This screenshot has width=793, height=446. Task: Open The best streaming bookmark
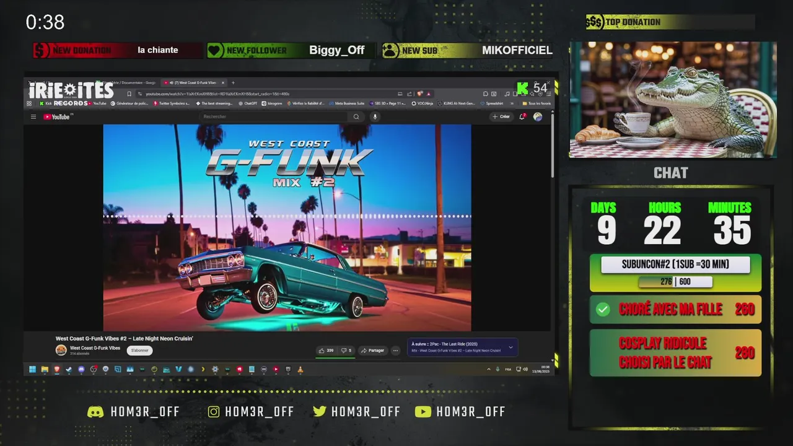click(214, 103)
